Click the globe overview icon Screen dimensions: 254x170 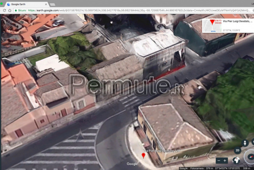236,161
